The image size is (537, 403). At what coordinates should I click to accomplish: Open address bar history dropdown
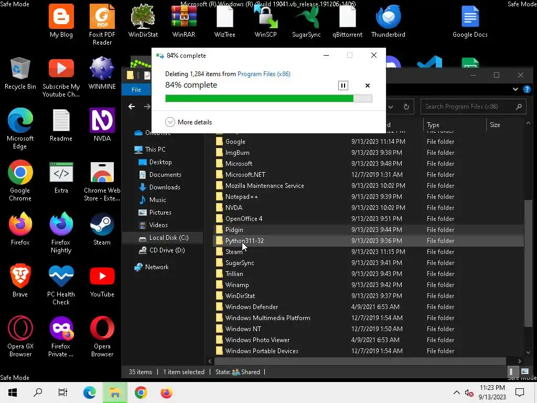[x=390, y=107]
